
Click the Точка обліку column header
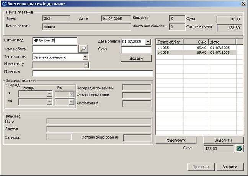[x=170, y=42]
